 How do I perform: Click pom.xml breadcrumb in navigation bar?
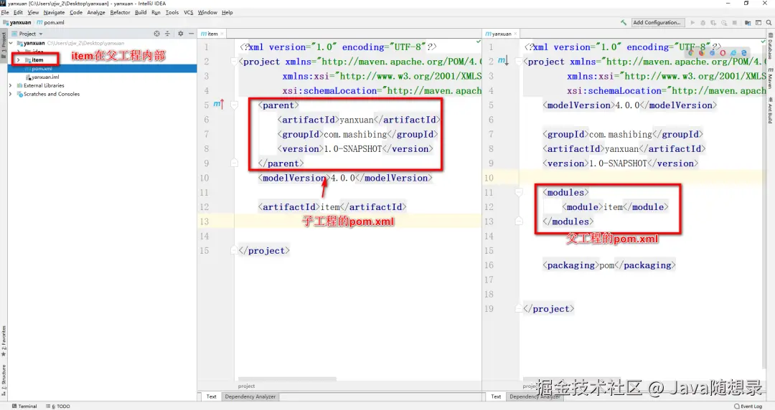click(50, 22)
